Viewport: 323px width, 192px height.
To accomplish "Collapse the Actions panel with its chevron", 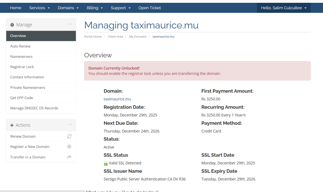I will click(70, 125).
